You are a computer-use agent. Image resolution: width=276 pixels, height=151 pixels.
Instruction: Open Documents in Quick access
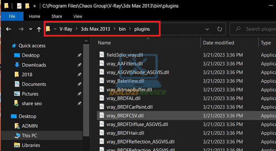point(34,84)
